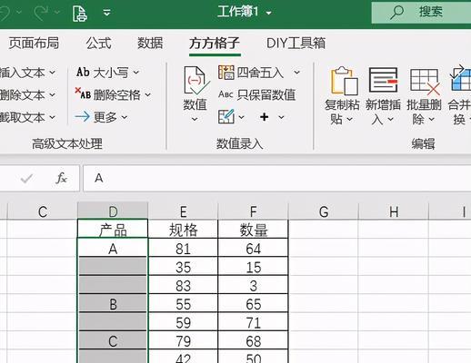Expand the arrow below 数值 button

pyautogui.click(x=195, y=119)
